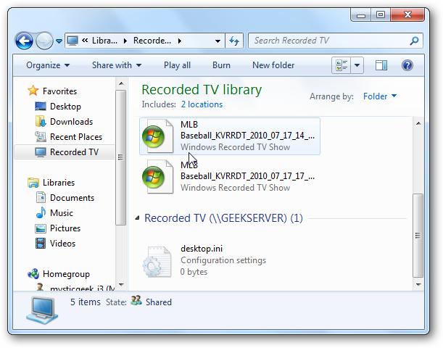The image size is (443, 348).
Task: Click the refresh icon beside address bar
Action: [234, 41]
